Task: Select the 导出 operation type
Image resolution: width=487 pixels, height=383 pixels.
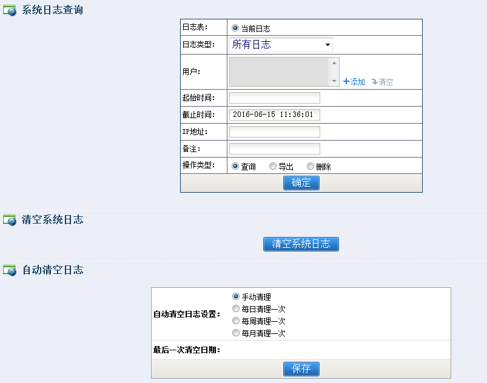Action: pyautogui.click(x=273, y=166)
